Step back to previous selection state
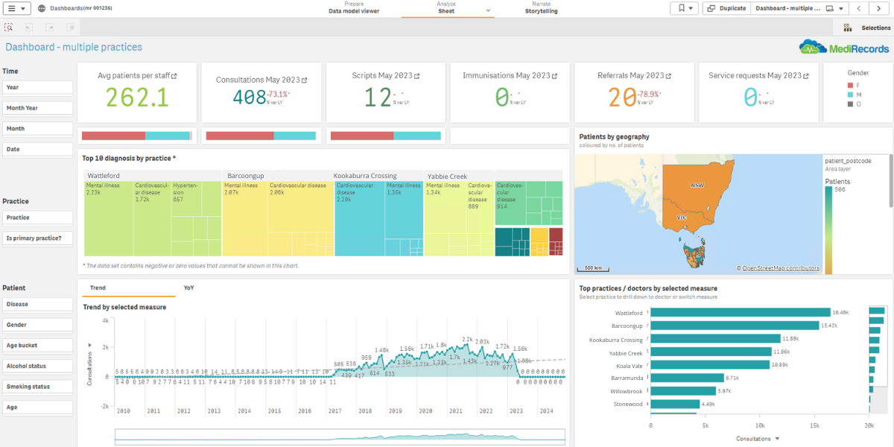The width and height of the screenshot is (894, 447). coord(28,27)
